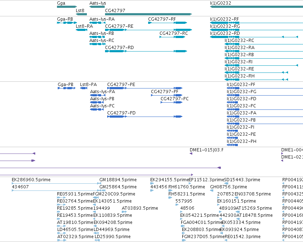Select CG42797-RF transcript label
Image resolution: width=303 pixels, height=242 pixels.
click(x=162, y=19)
